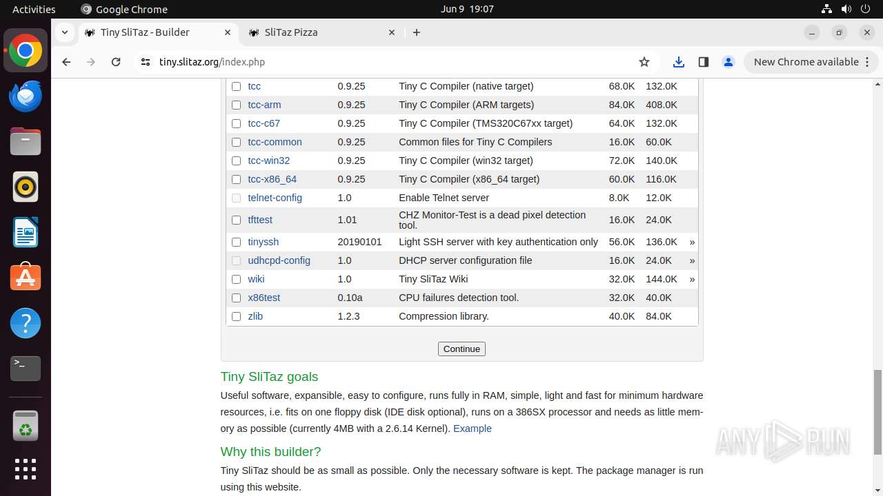Image resolution: width=883 pixels, height=496 pixels.
Task: Open Chrome downloads
Action: (679, 62)
